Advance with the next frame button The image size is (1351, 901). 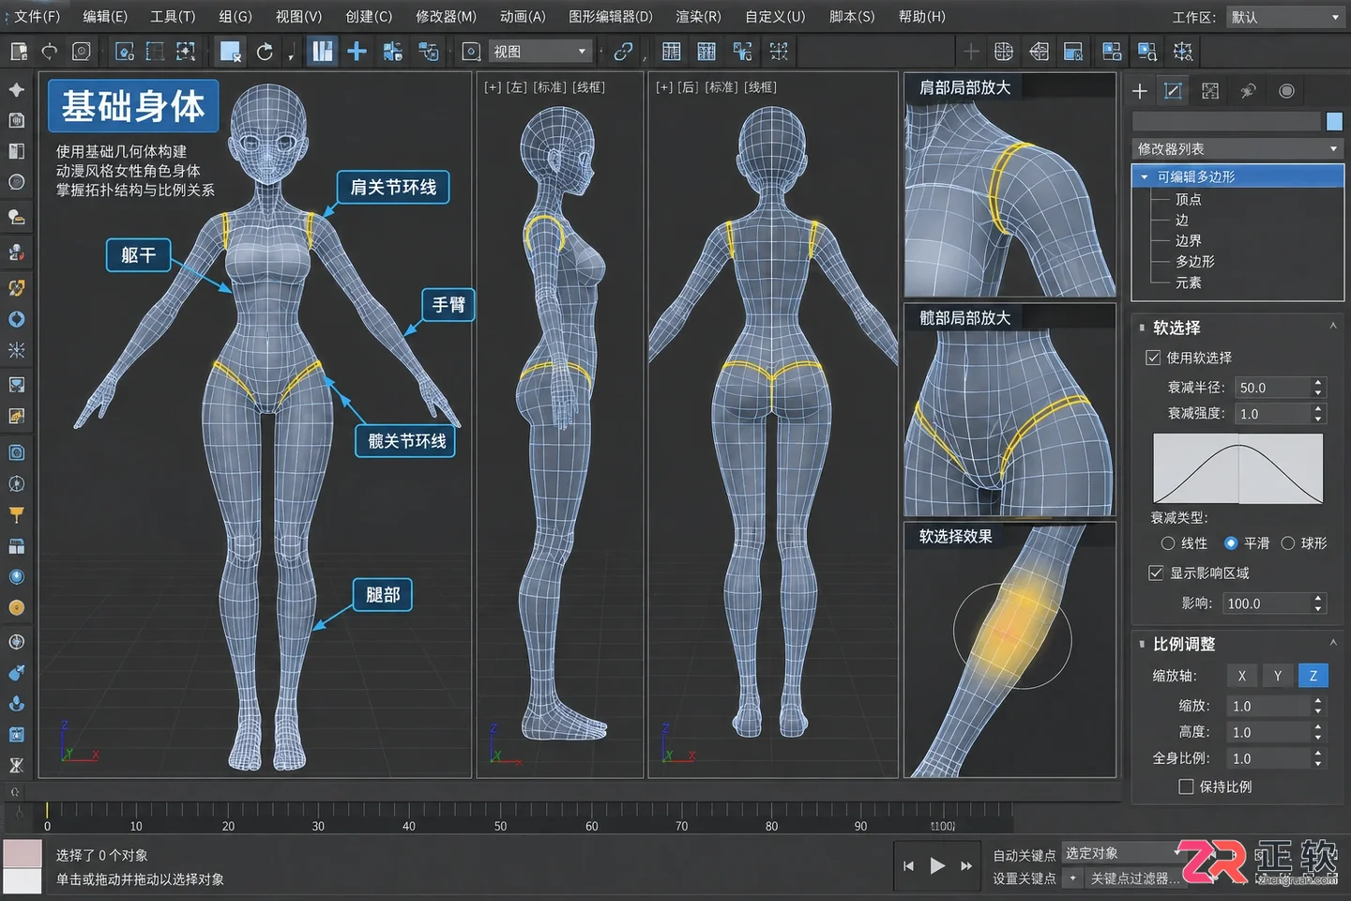click(966, 865)
